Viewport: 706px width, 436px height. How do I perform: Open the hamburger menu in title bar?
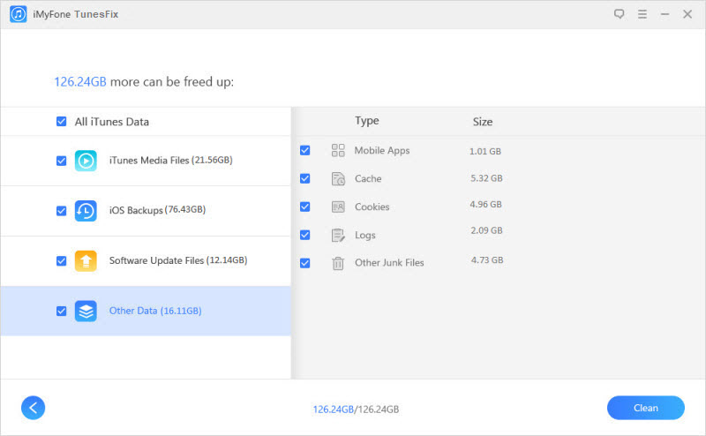click(x=642, y=14)
